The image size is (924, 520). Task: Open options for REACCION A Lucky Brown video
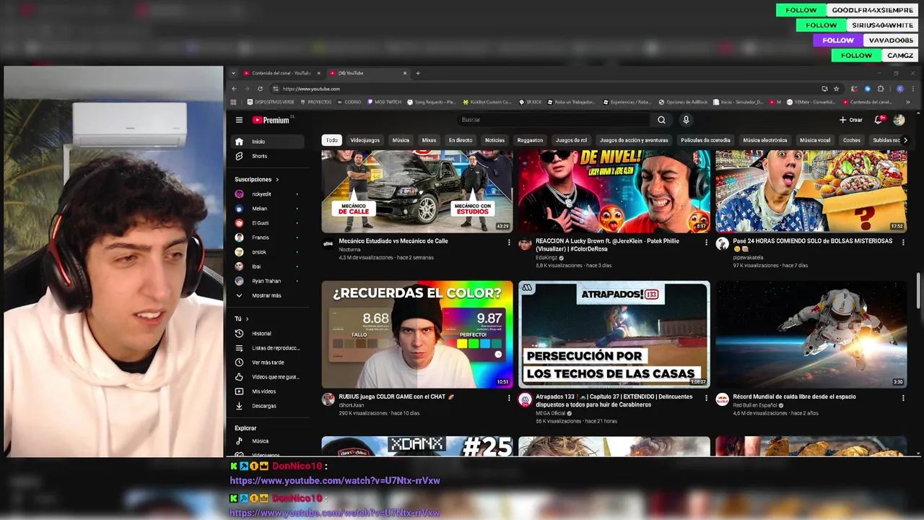[706, 243]
